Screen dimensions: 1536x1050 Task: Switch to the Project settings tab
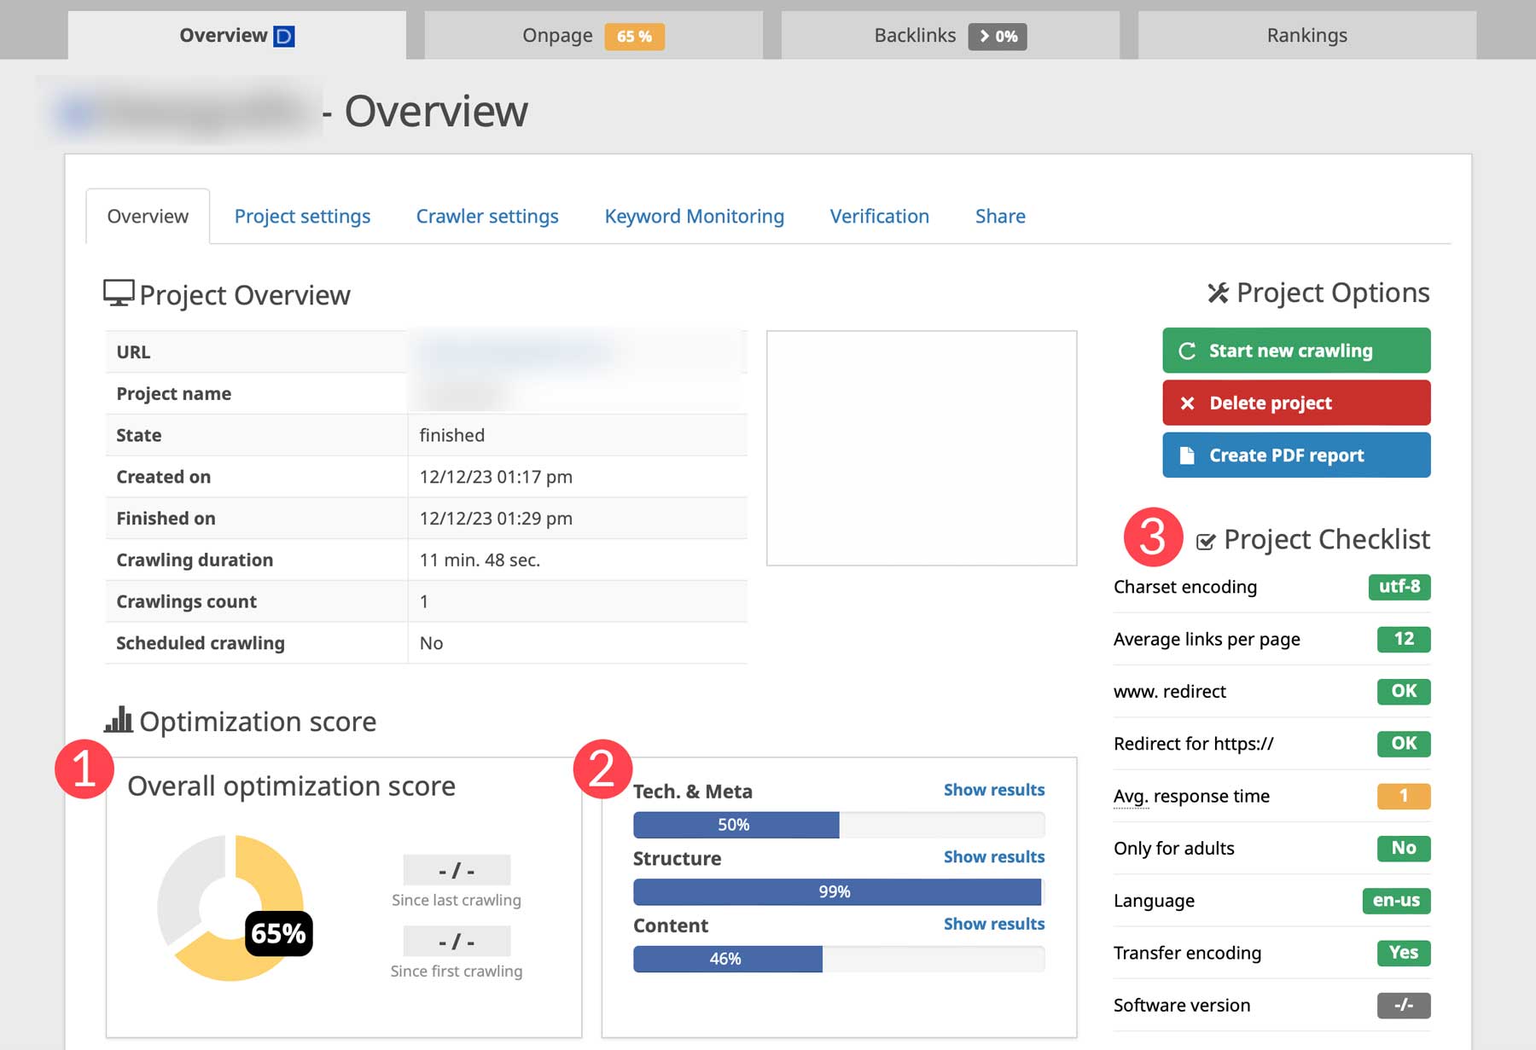pyautogui.click(x=302, y=217)
